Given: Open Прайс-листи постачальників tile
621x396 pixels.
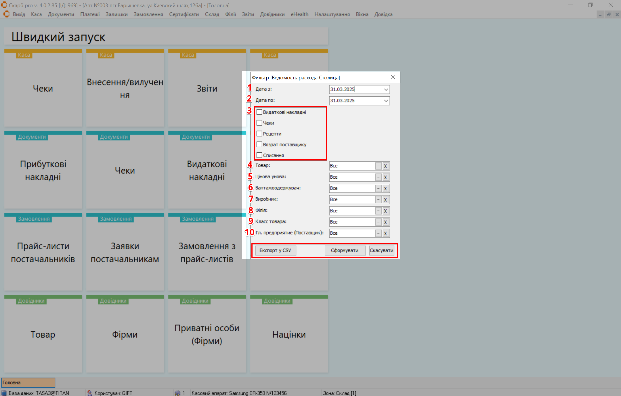Looking at the screenshot, I should pyautogui.click(x=43, y=252).
